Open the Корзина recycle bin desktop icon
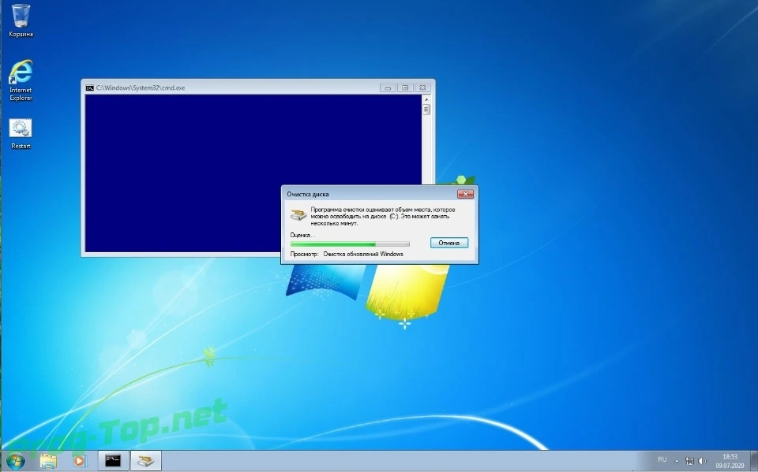The height and width of the screenshot is (472, 758). 21,20
